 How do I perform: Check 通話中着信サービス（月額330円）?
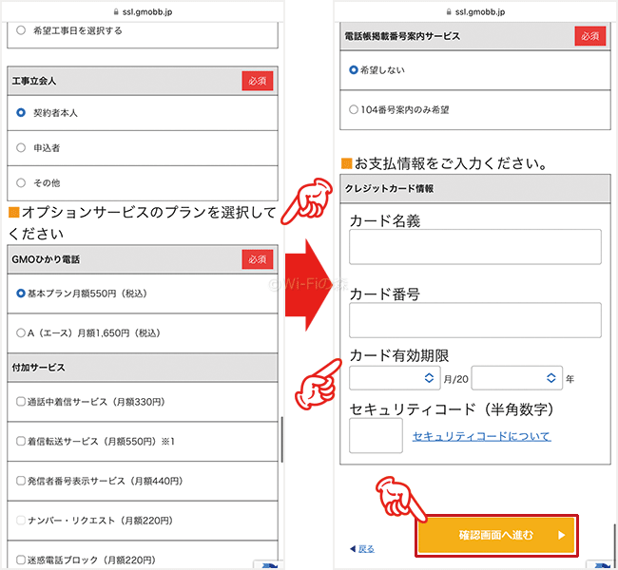click(x=21, y=402)
